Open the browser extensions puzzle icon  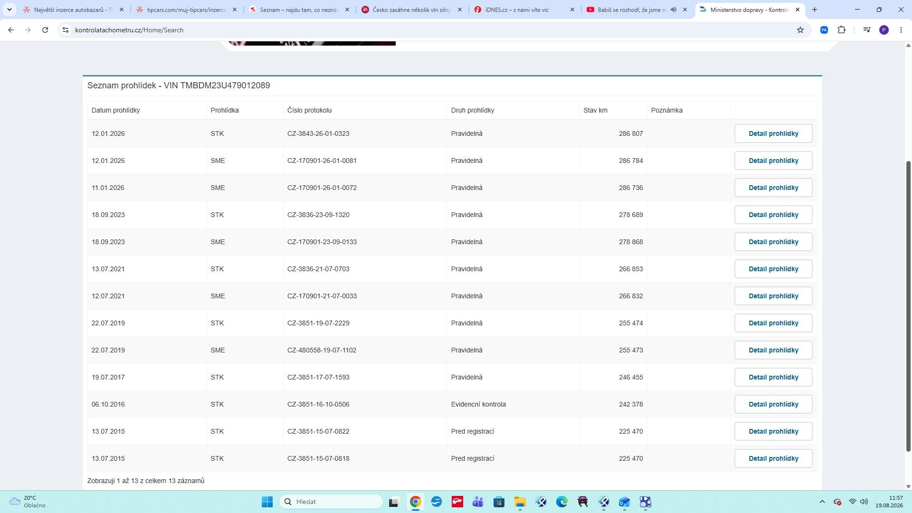pos(842,30)
